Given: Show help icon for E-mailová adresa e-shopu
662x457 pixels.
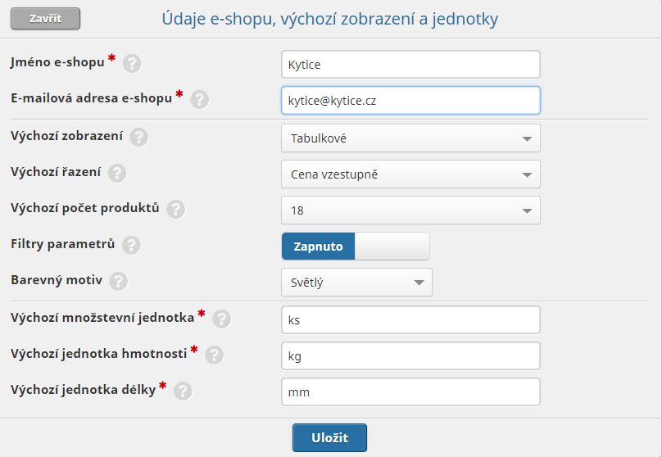Looking at the screenshot, I should [200, 100].
